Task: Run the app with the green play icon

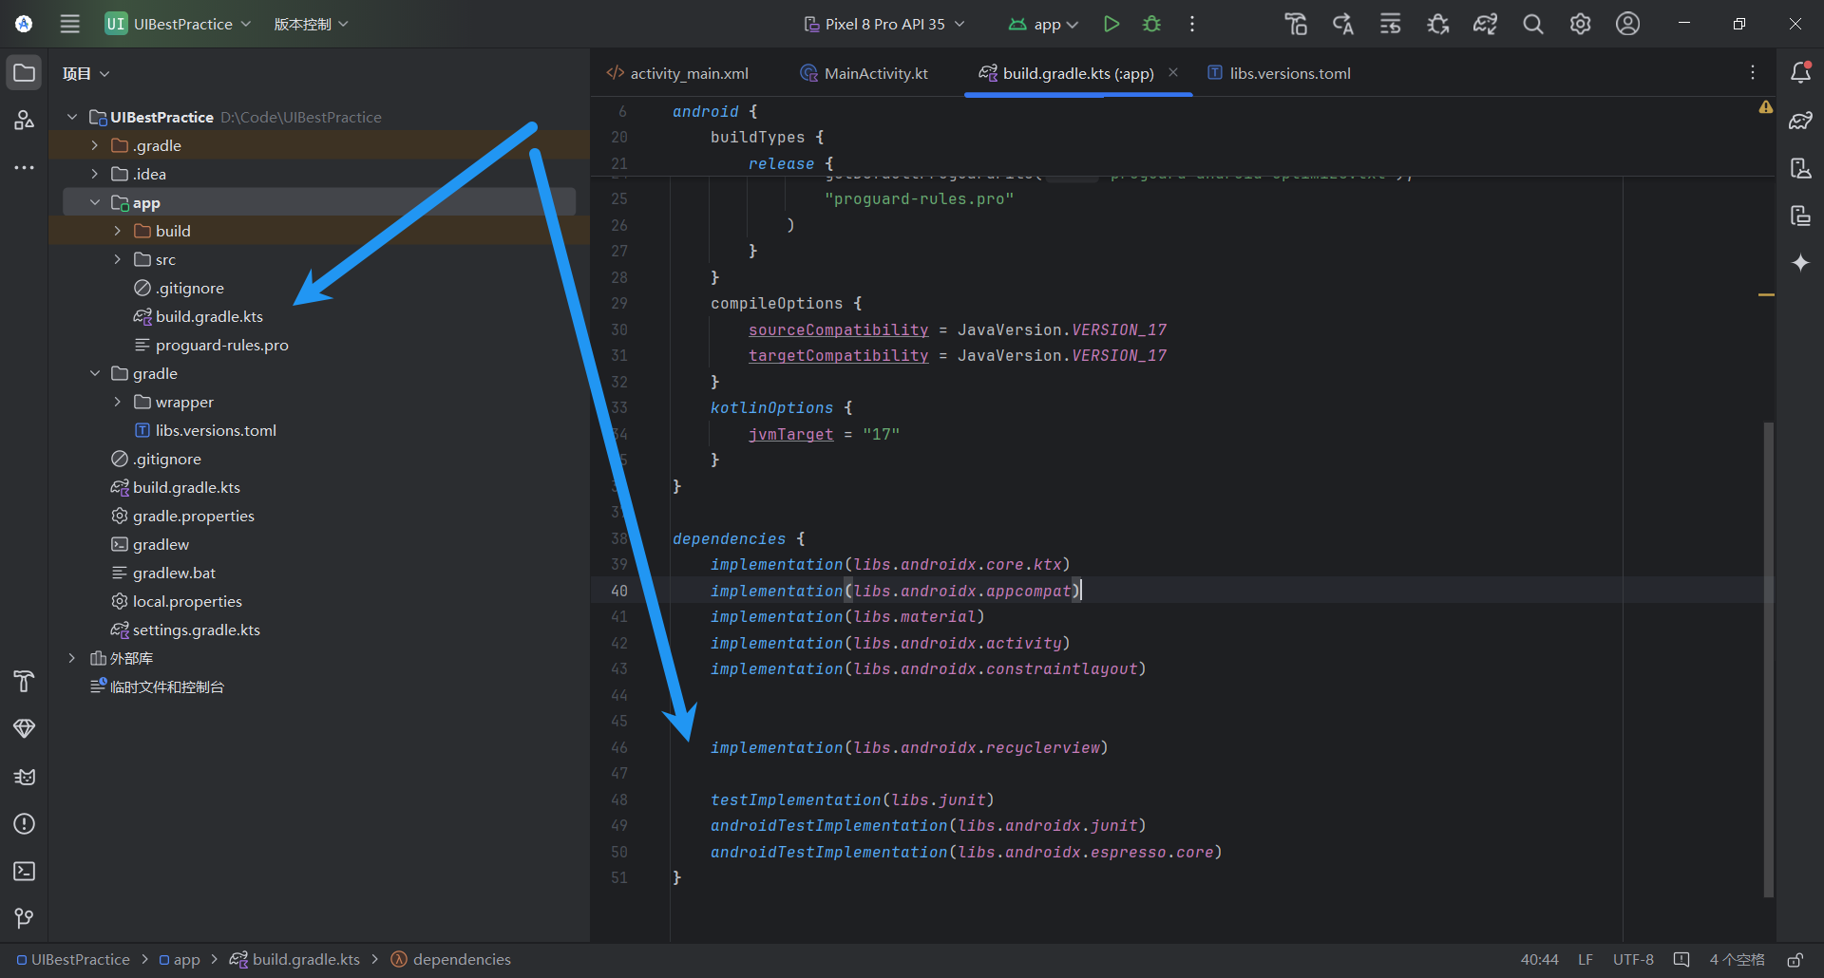Action: 1111,24
